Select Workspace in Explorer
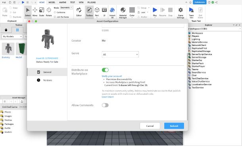This screenshot has width=242, height=151. (197, 33)
